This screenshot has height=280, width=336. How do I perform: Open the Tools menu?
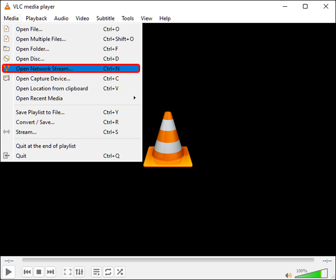[x=128, y=18]
